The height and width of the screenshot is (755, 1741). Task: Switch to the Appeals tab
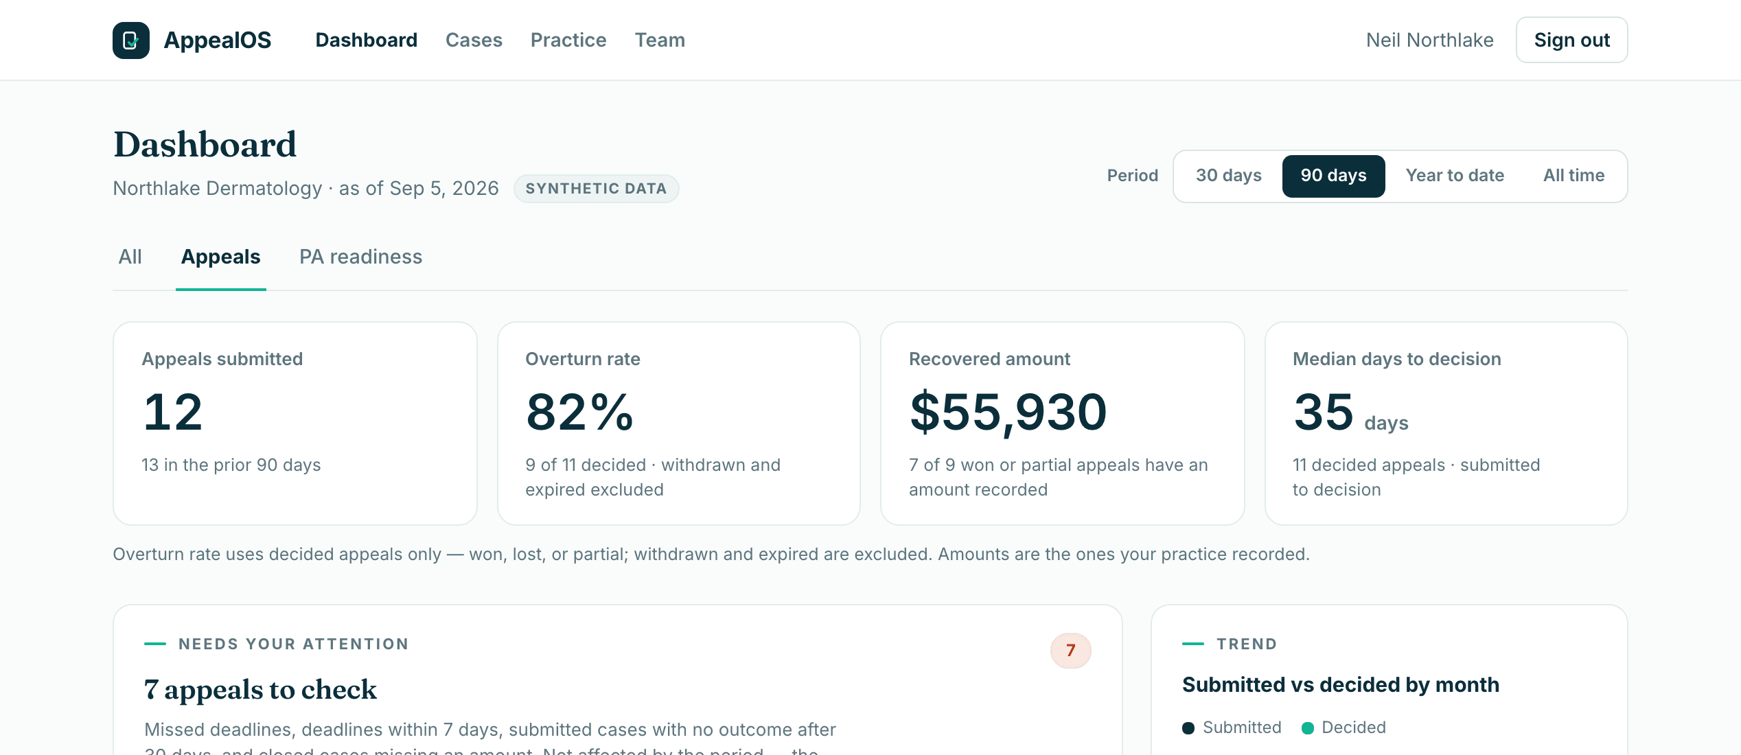[x=221, y=257]
